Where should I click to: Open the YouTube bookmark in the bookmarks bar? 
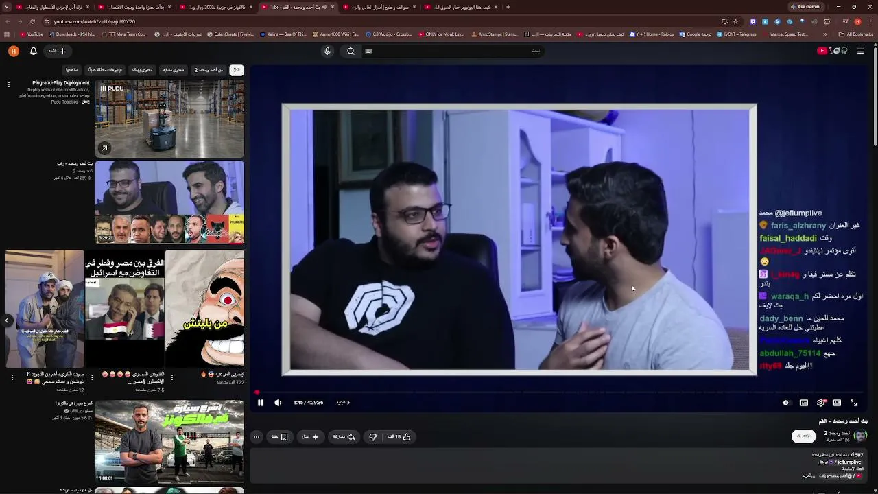(32, 34)
